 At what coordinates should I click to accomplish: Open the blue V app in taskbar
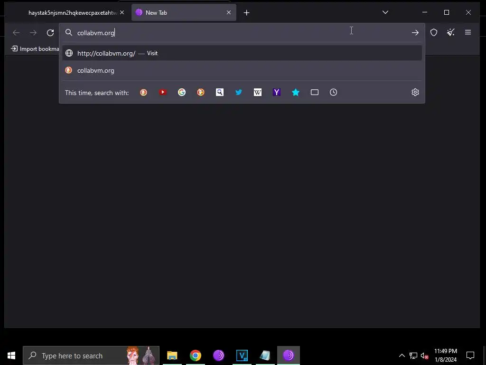pyautogui.click(x=242, y=355)
